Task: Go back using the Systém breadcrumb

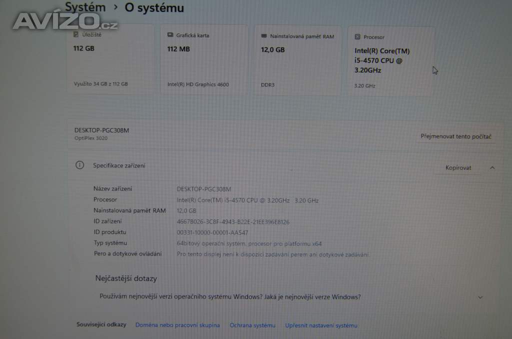Action: (x=85, y=7)
